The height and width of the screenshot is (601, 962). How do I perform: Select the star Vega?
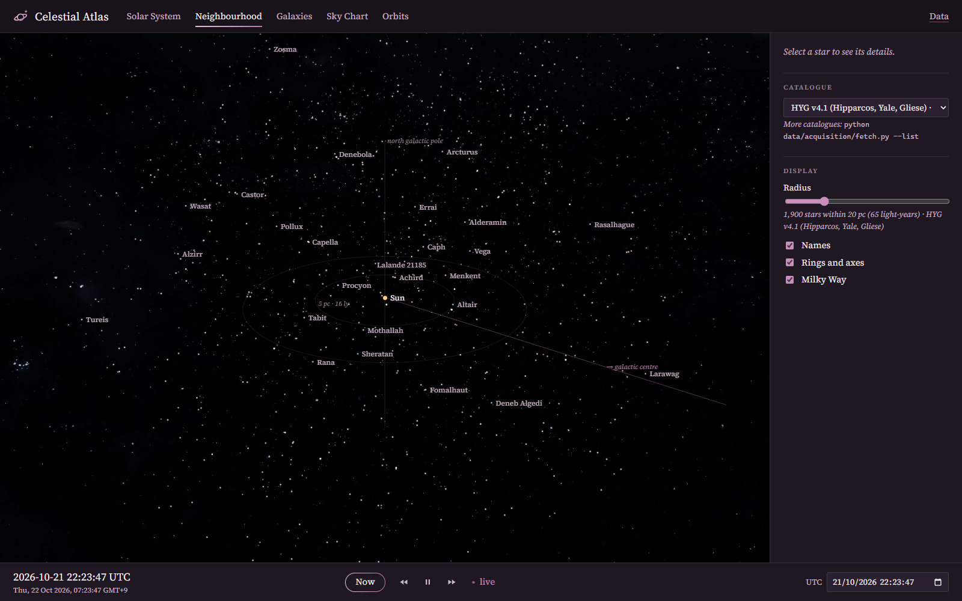(x=482, y=251)
